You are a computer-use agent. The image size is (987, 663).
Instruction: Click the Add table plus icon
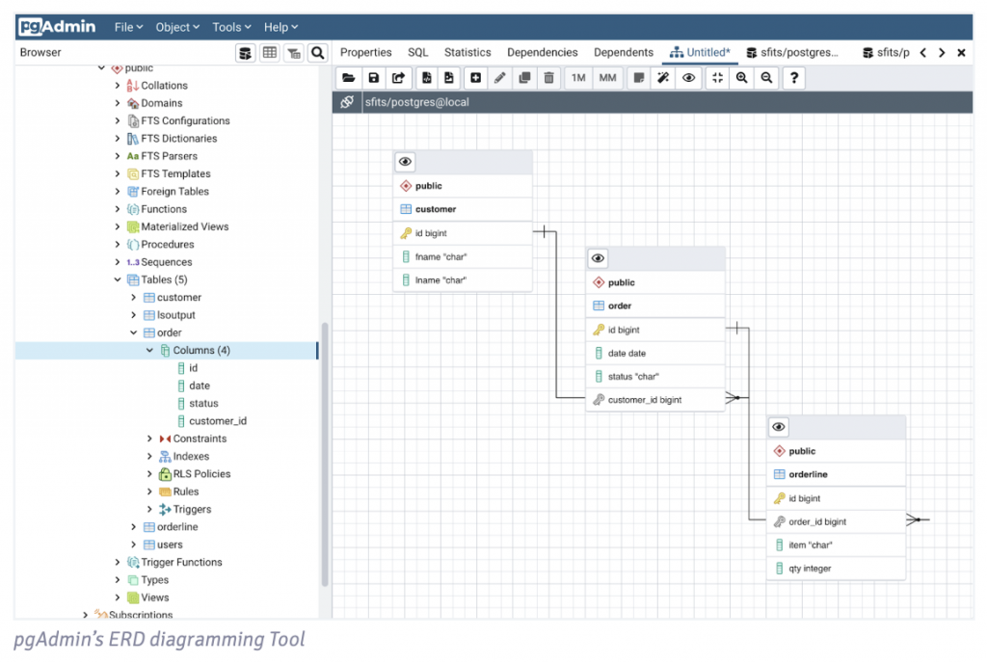click(x=475, y=78)
